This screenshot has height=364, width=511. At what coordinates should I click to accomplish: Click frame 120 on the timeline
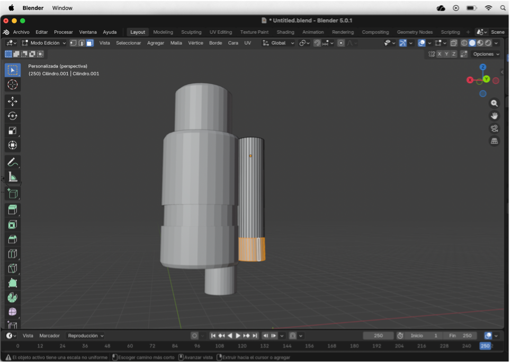tap(242, 346)
